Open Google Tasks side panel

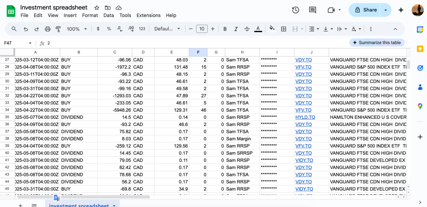(x=420, y=68)
